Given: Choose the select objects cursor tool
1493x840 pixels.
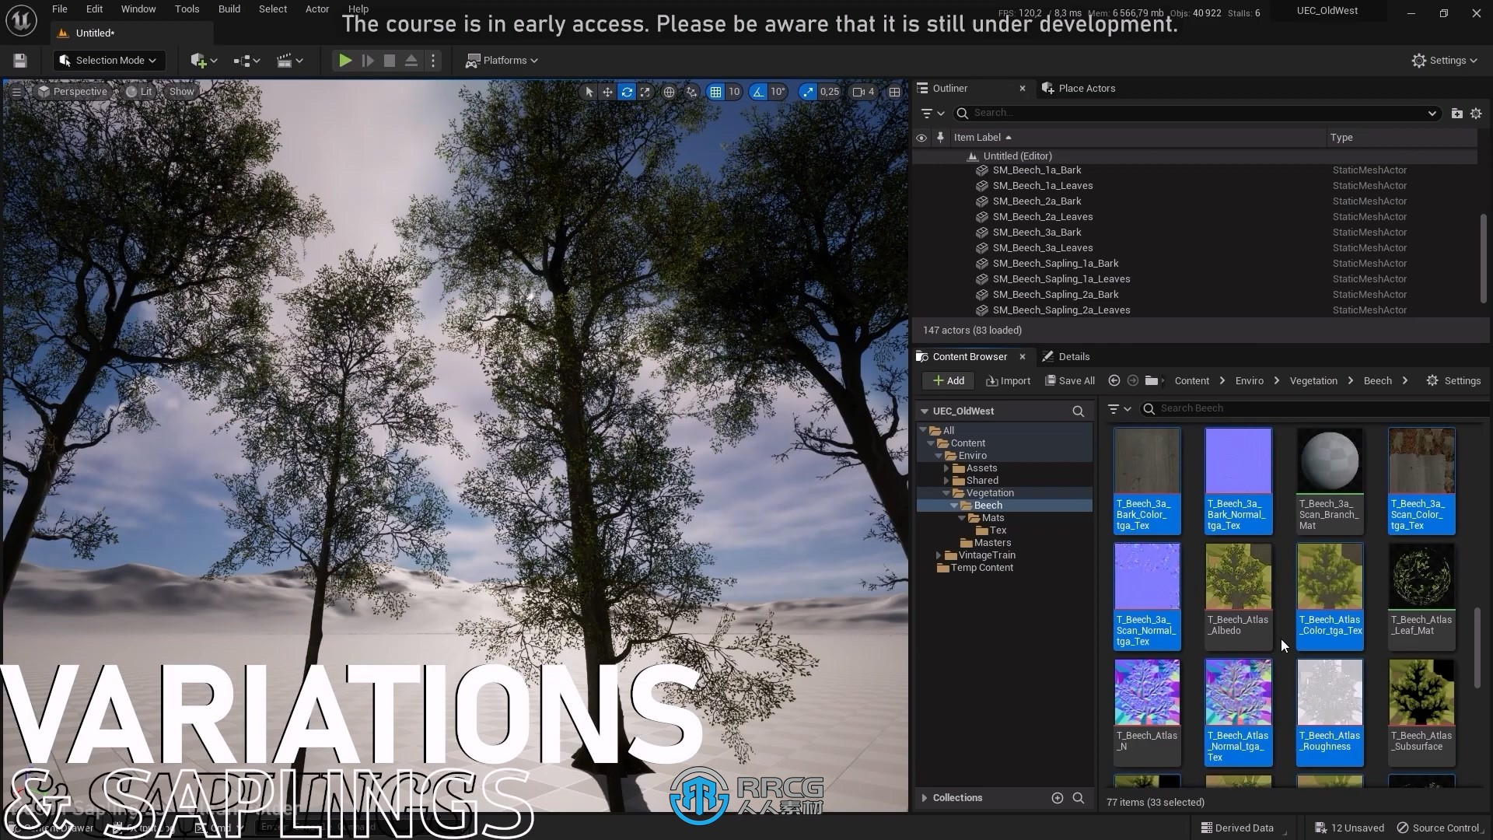Looking at the screenshot, I should coord(589,92).
